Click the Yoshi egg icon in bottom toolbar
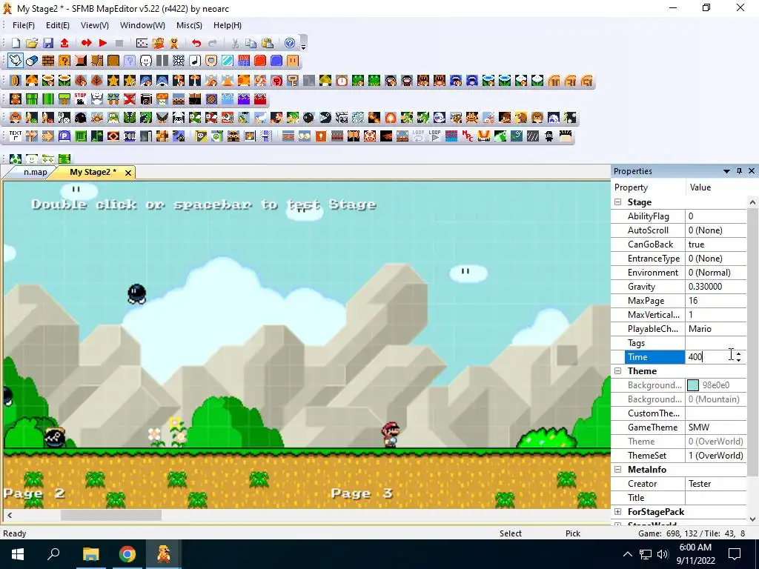 pyautogui.click(x=16, y=159)
